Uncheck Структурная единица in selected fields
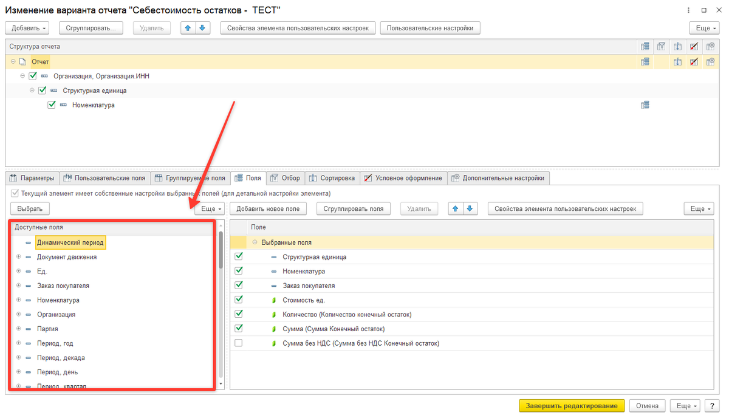This screenshot has height=418, width=729. coord(239,256)
